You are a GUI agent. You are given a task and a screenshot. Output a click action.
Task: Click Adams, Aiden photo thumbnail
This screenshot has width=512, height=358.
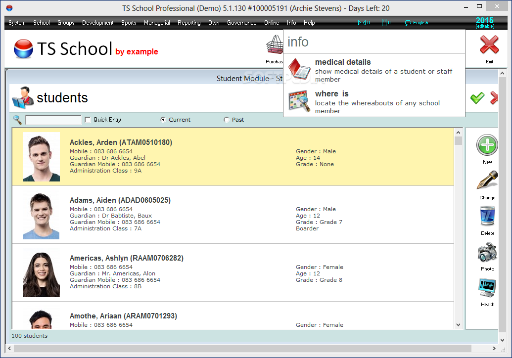point(41,215)
